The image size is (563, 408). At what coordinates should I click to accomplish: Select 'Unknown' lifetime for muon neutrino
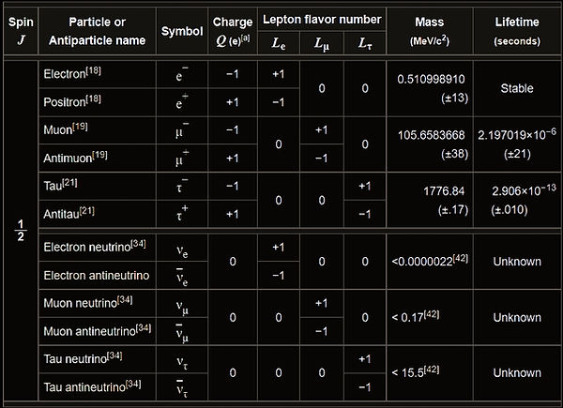(517, 318)
